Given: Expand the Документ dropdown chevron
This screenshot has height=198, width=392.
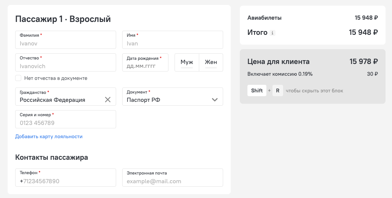Looking at the screenshot, I should [214, 100].
